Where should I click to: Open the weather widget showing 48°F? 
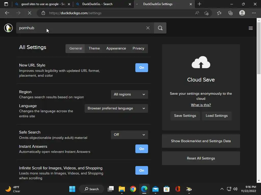tap(13, 189)
